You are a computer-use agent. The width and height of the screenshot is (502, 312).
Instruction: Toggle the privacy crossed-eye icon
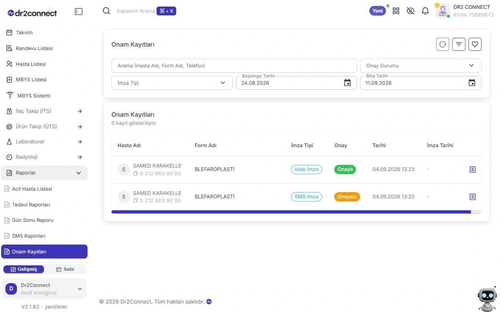pyautogui.click(x=411, y=11)
